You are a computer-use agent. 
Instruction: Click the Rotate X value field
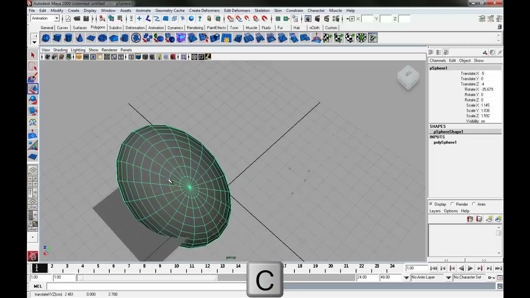point(491,89)
